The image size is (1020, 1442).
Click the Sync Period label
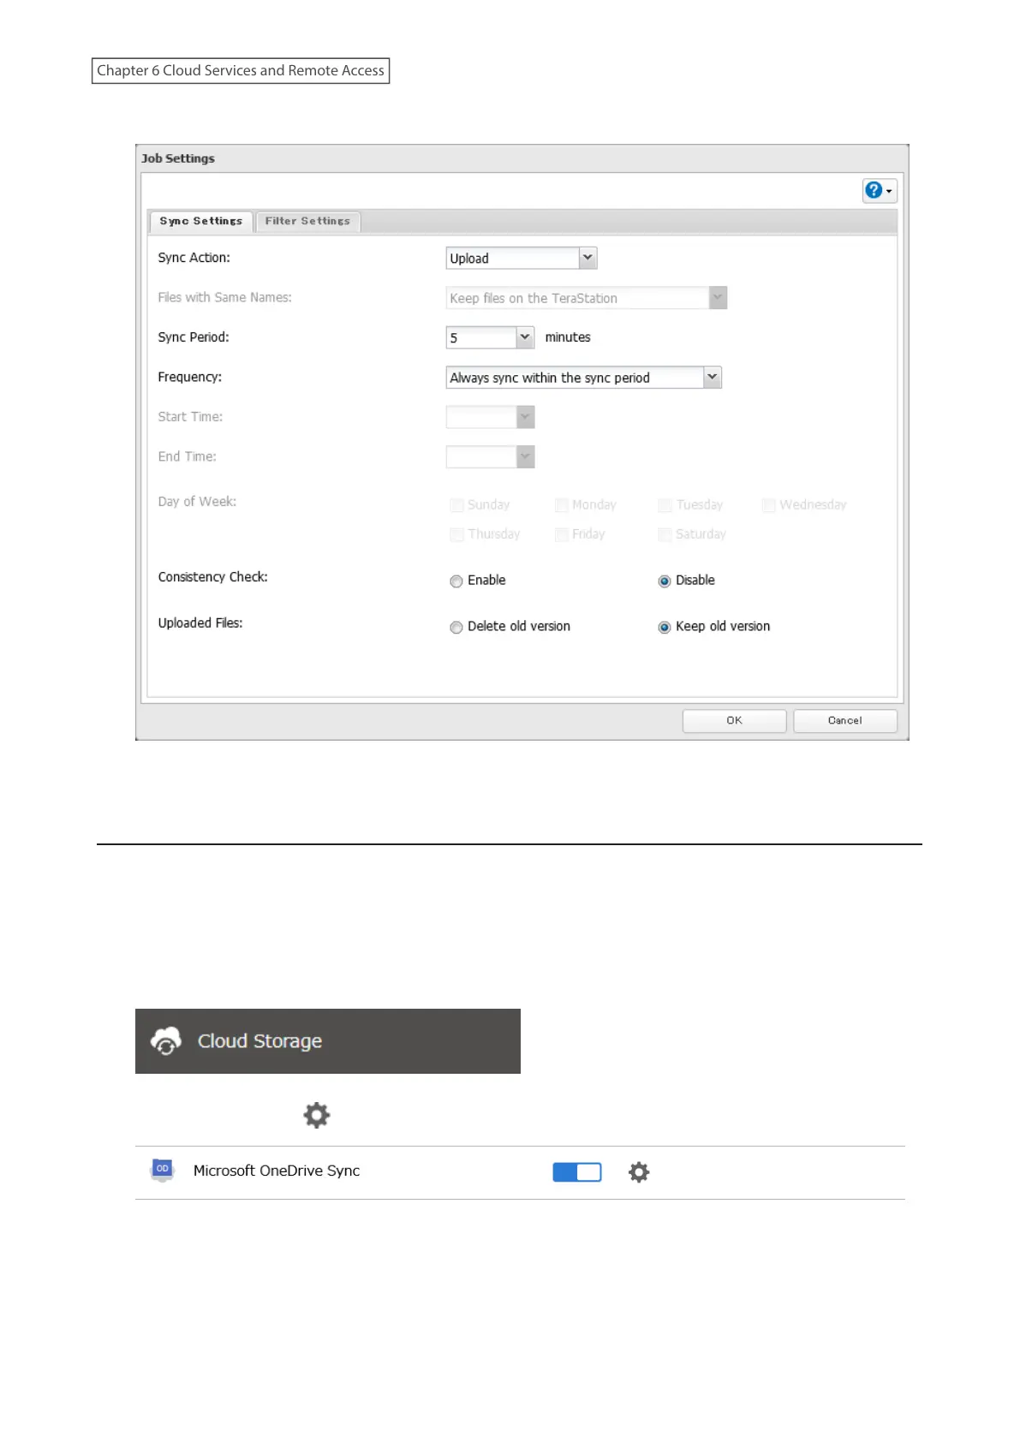point(194,337)
